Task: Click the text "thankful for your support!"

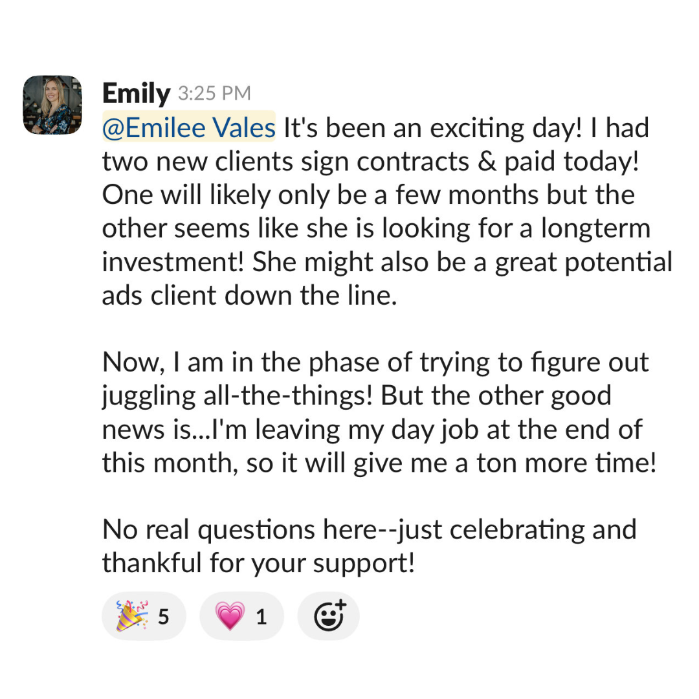Action: pos(258,564)
